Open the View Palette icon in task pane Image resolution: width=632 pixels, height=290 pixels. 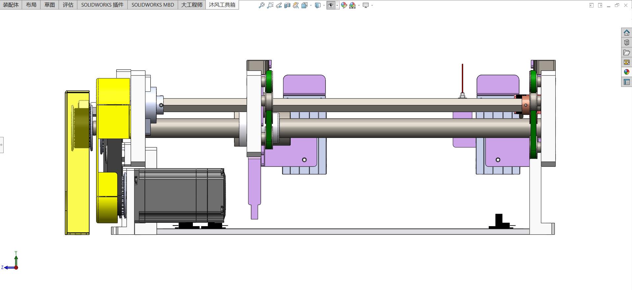[x=627, y=62]
